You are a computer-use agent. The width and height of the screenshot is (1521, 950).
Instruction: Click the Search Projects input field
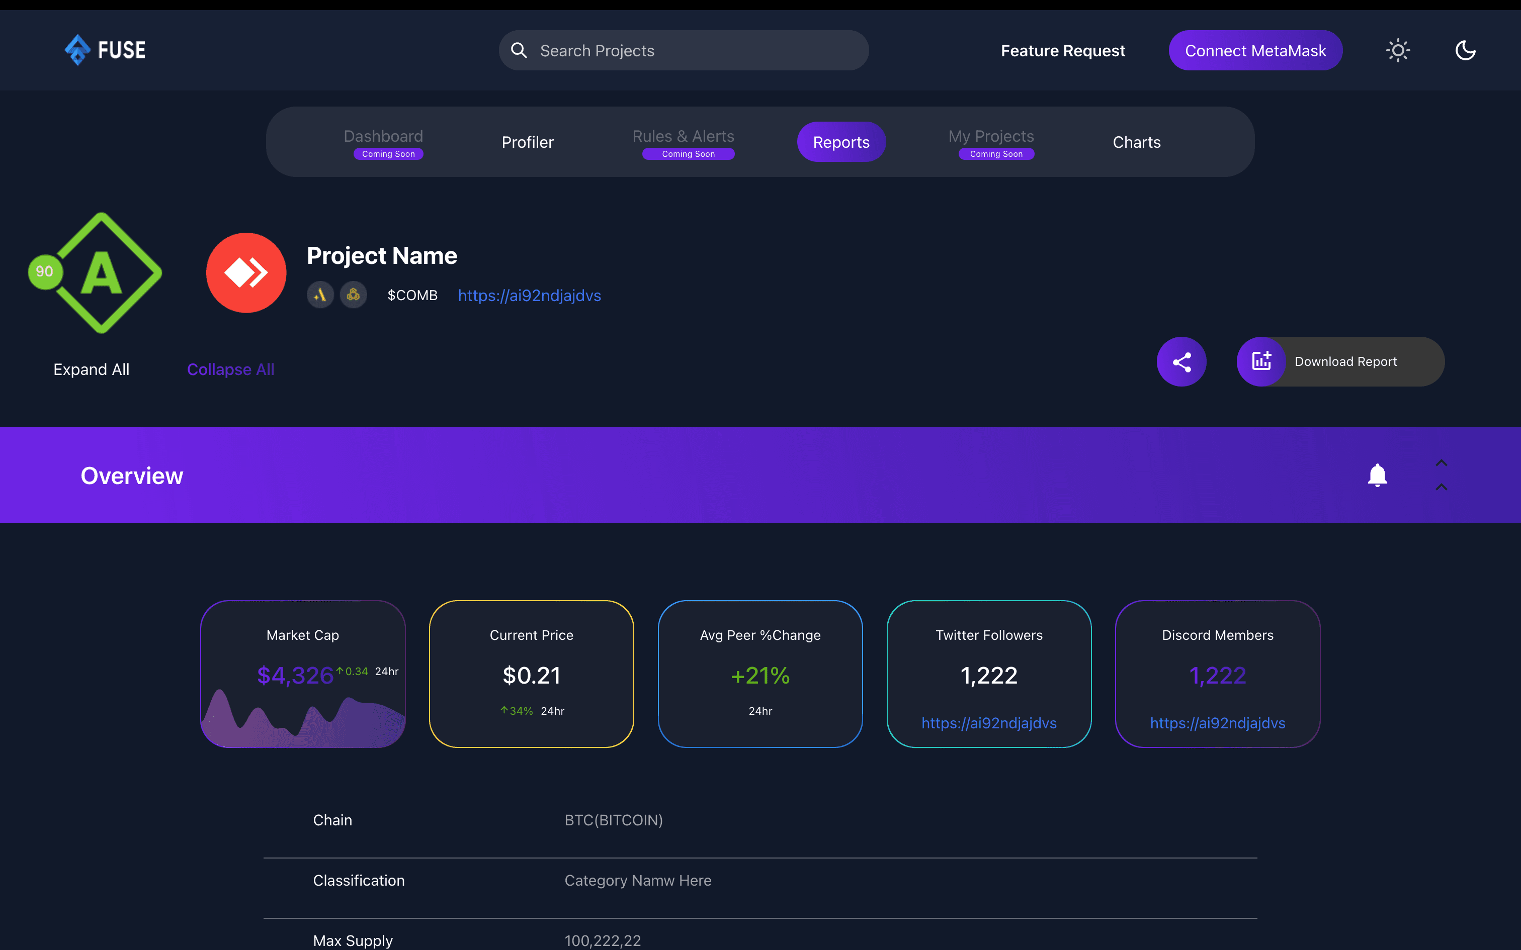coord(685,50)
